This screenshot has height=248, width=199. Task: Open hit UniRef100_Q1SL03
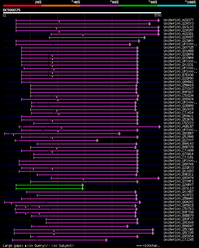pos(178,27)
